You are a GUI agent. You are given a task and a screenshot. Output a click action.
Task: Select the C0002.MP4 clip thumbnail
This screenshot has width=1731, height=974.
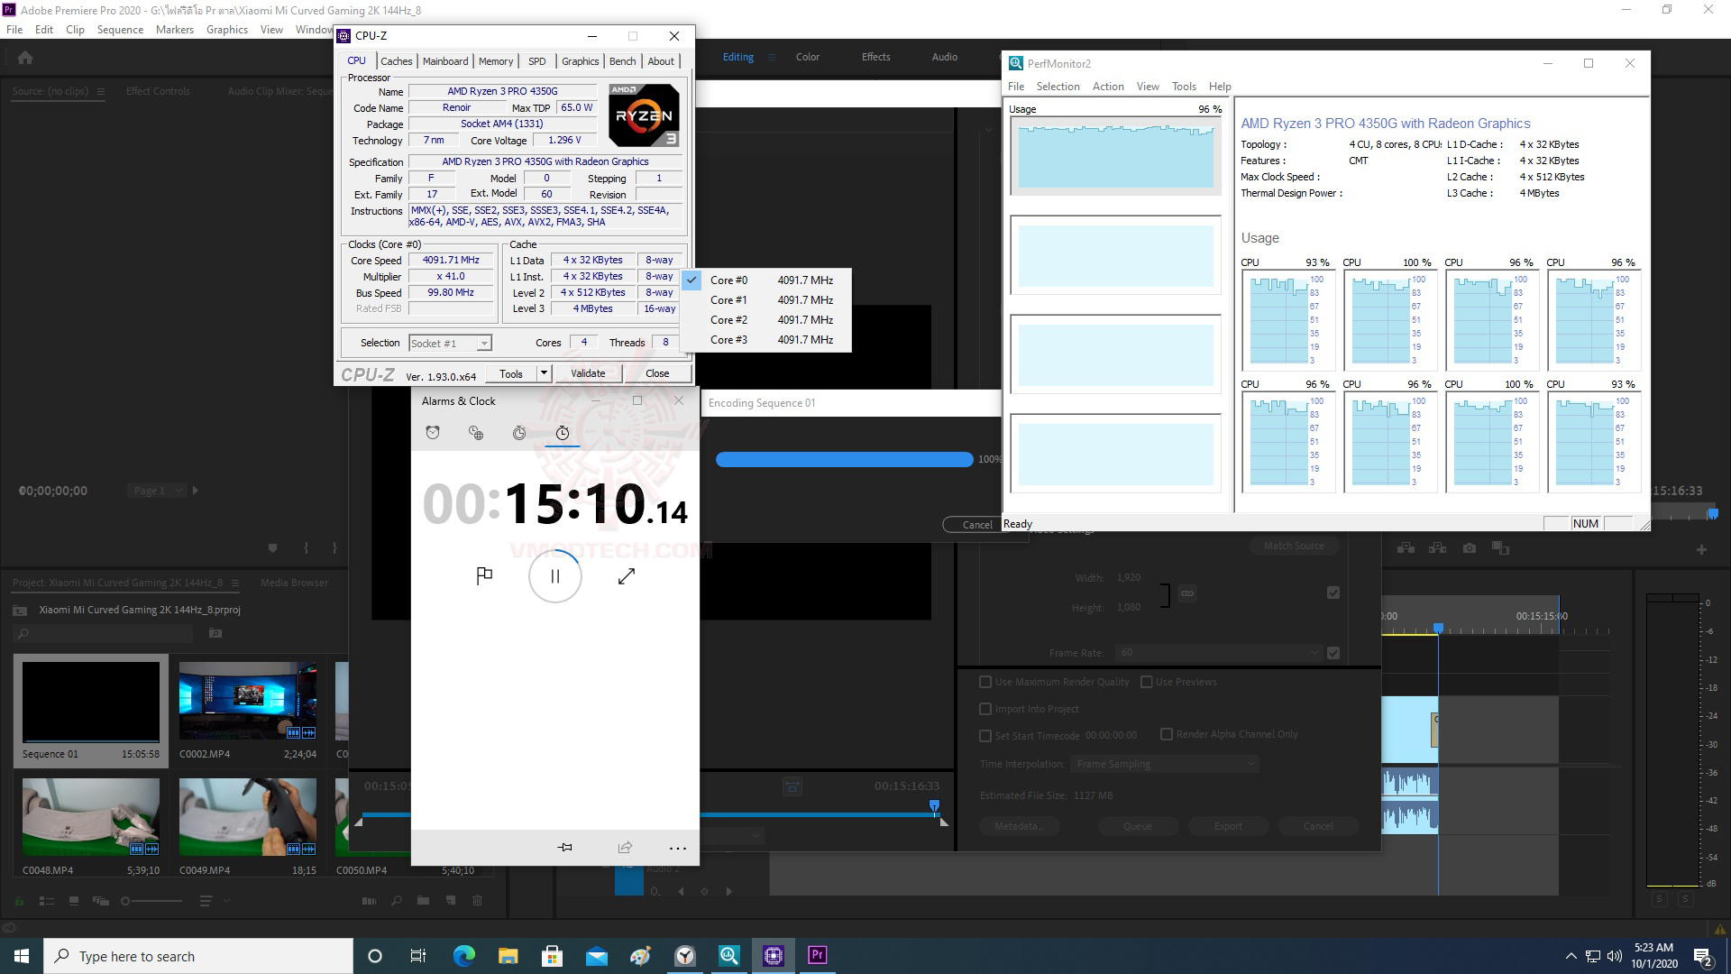(x=248, y=701)
